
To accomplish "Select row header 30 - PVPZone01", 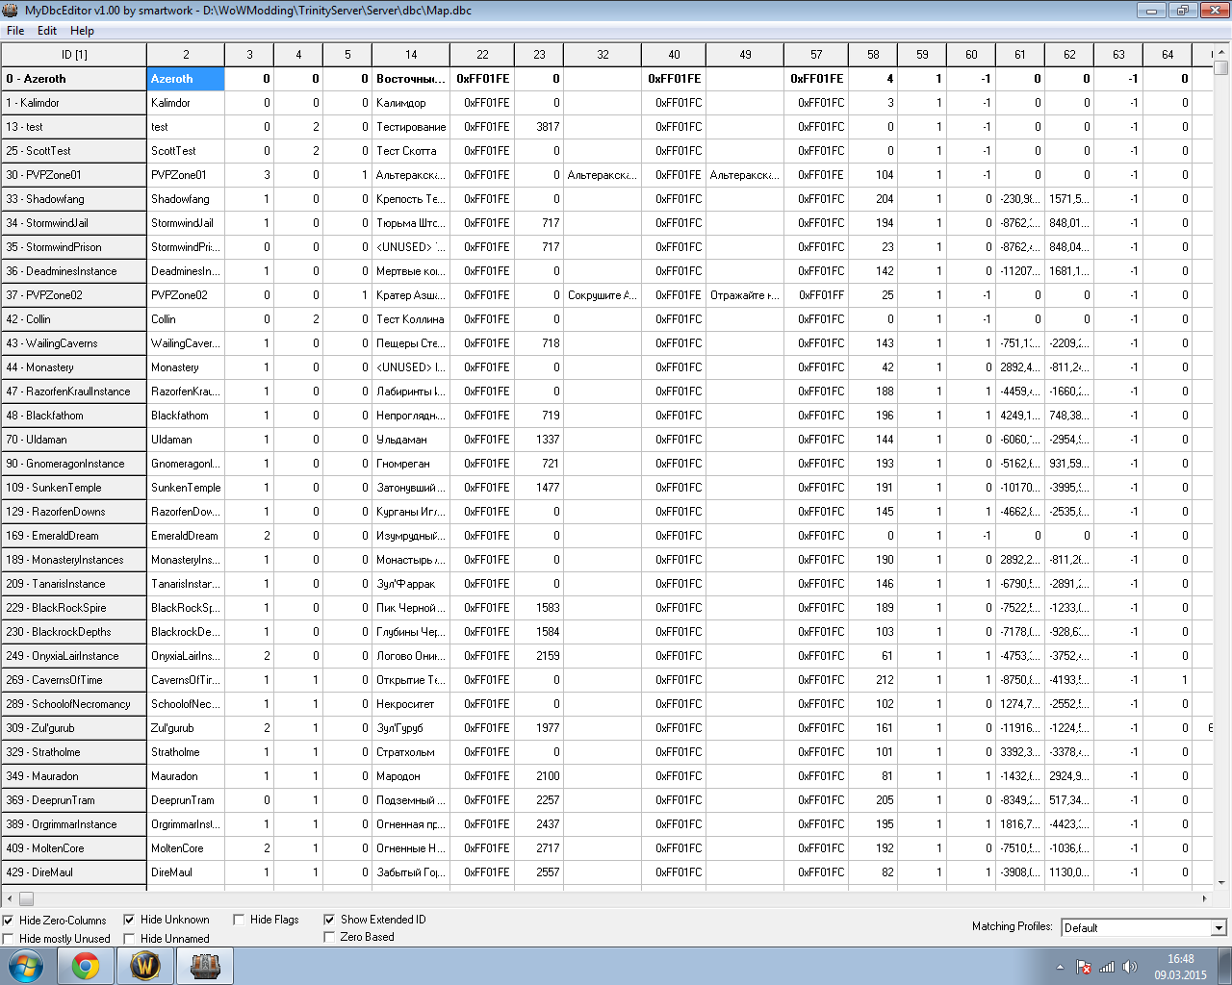I will click(x=74, y=175).
